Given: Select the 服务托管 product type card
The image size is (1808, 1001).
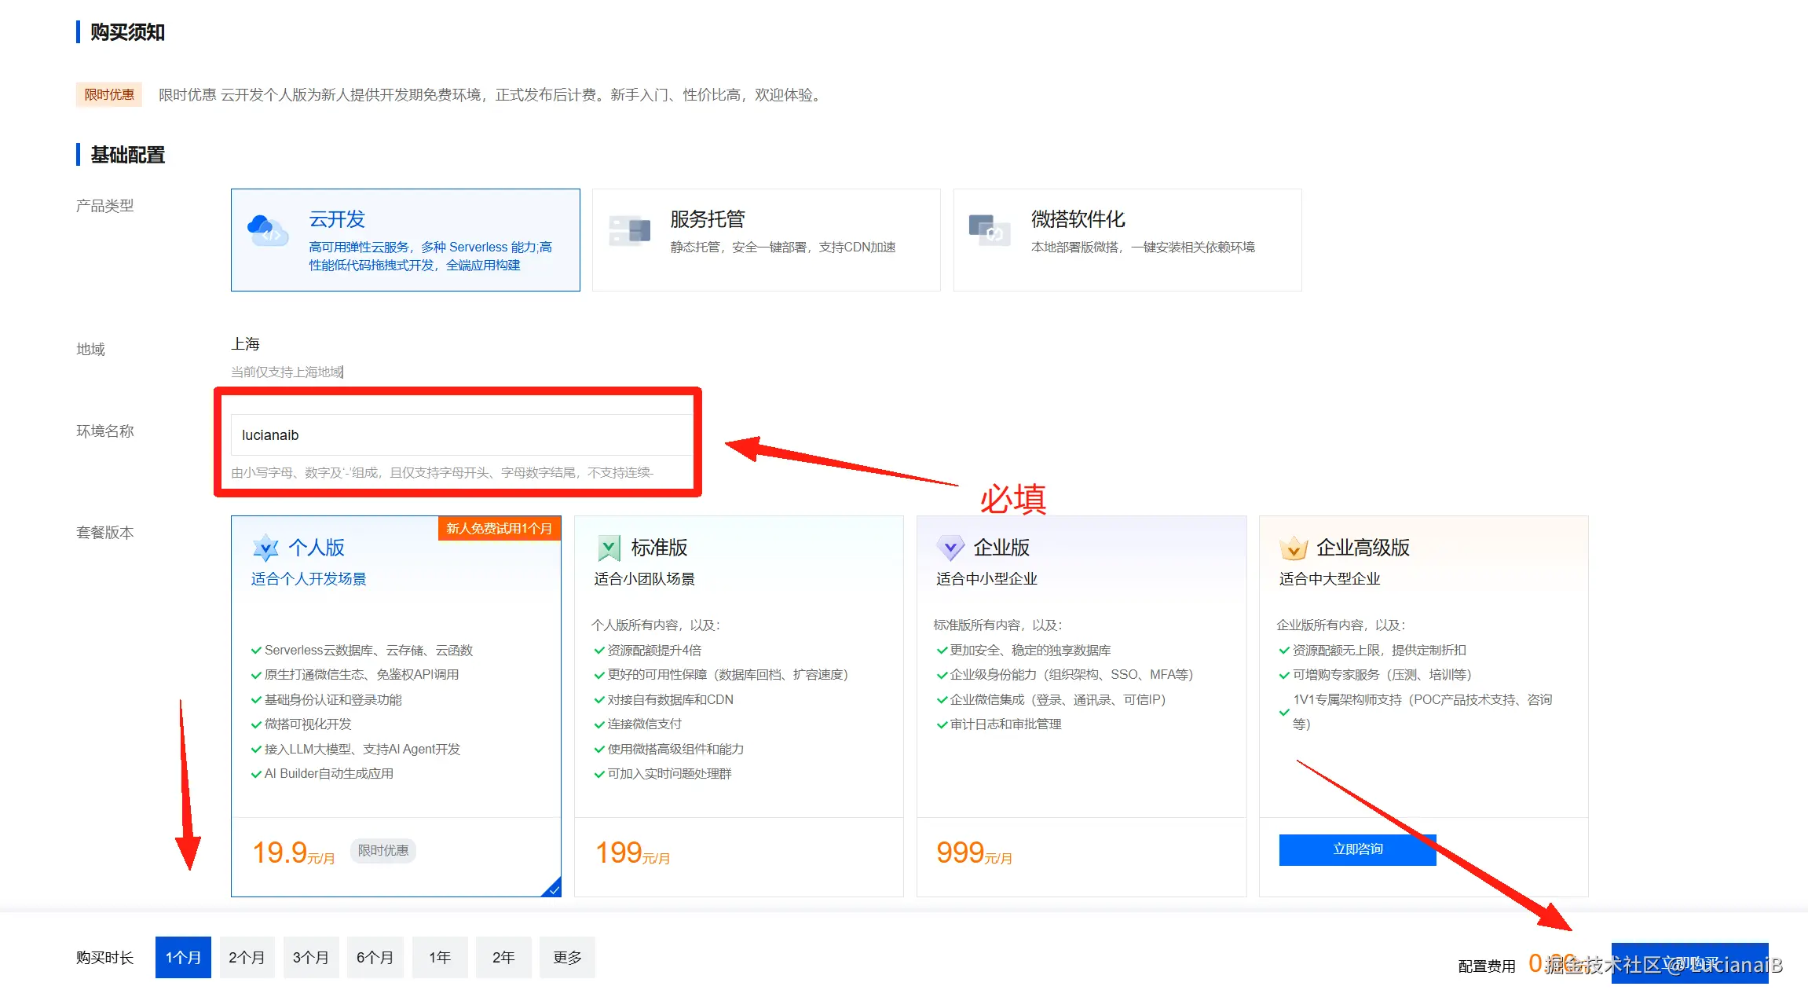Looking at the screenshot, I should [x=766, y=240].
